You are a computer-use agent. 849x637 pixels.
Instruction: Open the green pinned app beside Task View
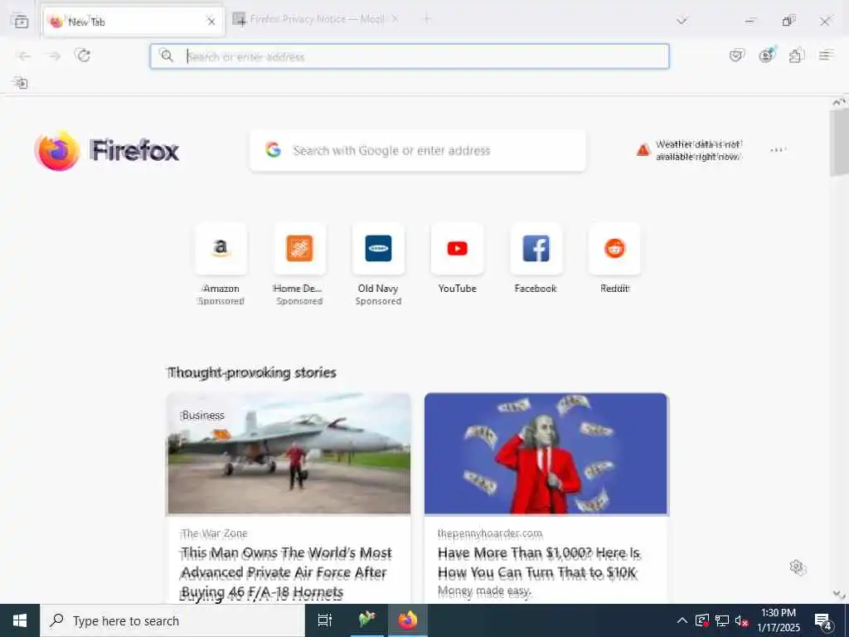367,620
